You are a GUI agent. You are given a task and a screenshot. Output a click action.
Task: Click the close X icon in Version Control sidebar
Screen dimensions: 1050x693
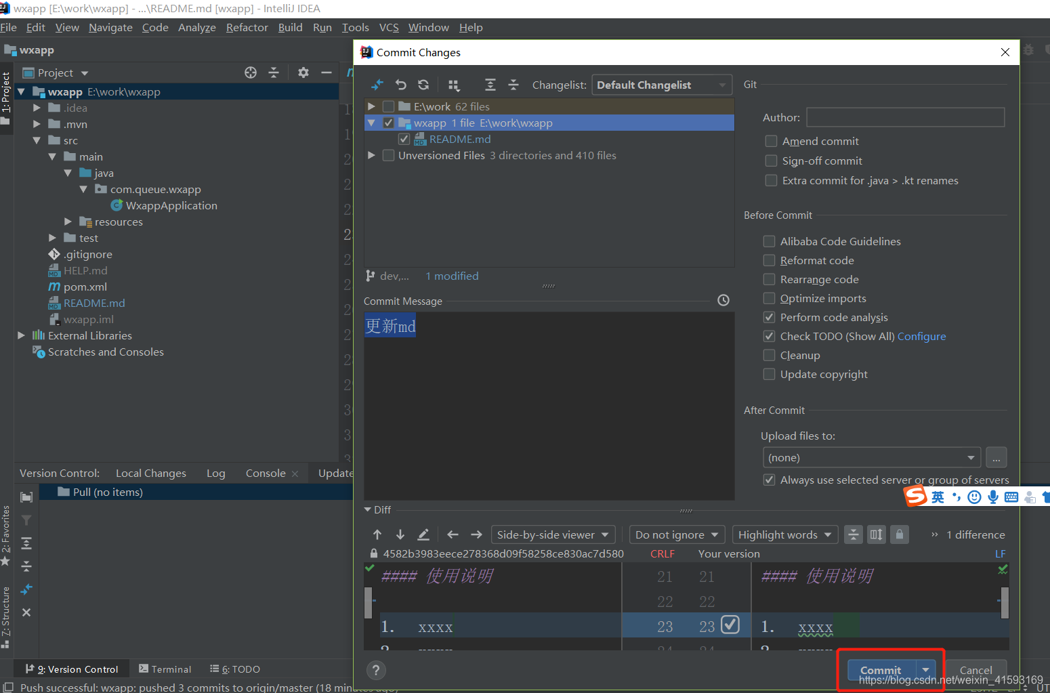coord(26,612)
